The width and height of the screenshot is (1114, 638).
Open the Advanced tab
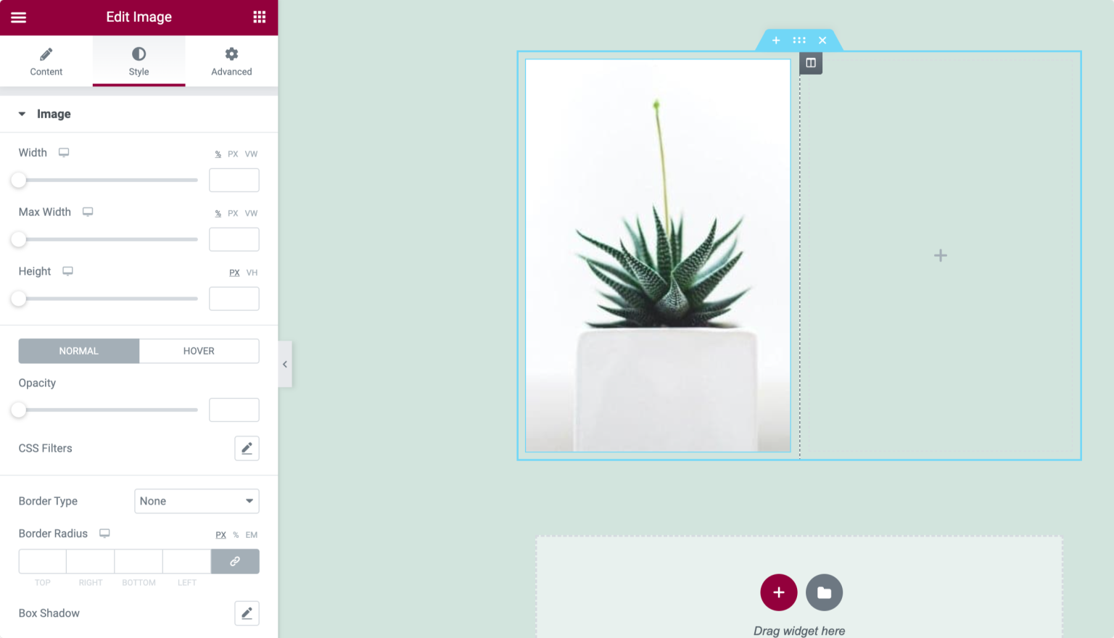[231, 61]
